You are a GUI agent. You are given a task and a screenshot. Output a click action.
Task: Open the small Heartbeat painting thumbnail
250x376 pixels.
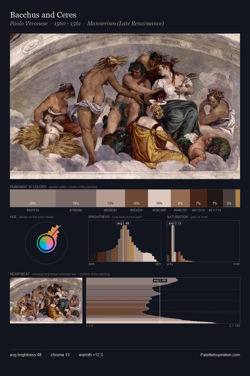pyautogui.click(x=46, y=301)
